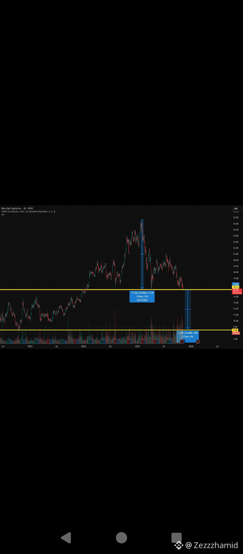Image resolution: width=243 pixels, height=554 pixels.
Task: Click the 15.29 blue price label
Action: 236,284
